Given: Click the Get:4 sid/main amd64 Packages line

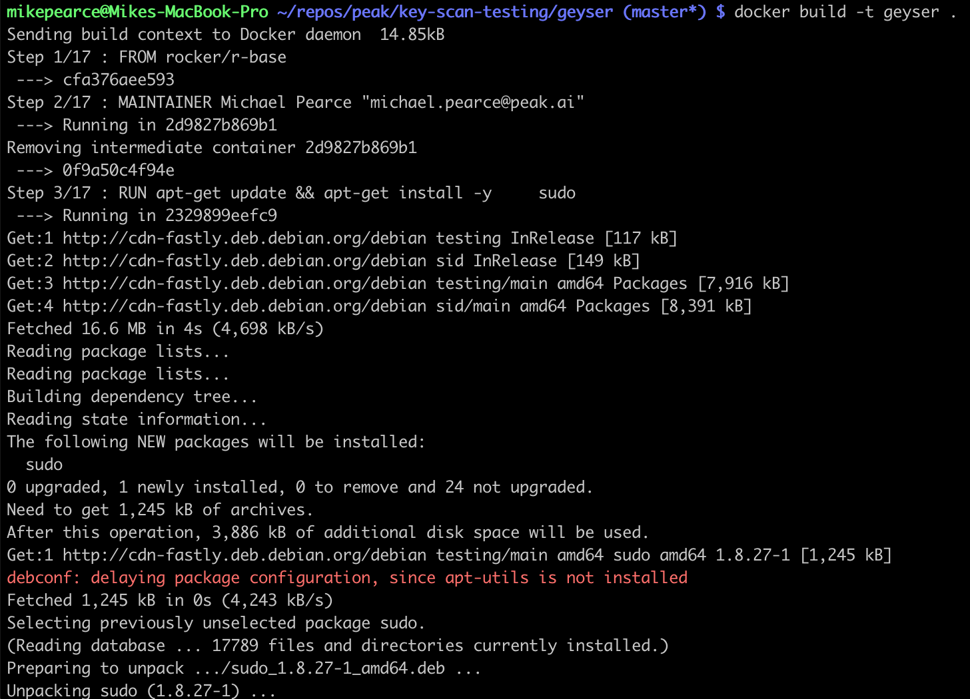Looking at the screenshot, I should 379,306.
